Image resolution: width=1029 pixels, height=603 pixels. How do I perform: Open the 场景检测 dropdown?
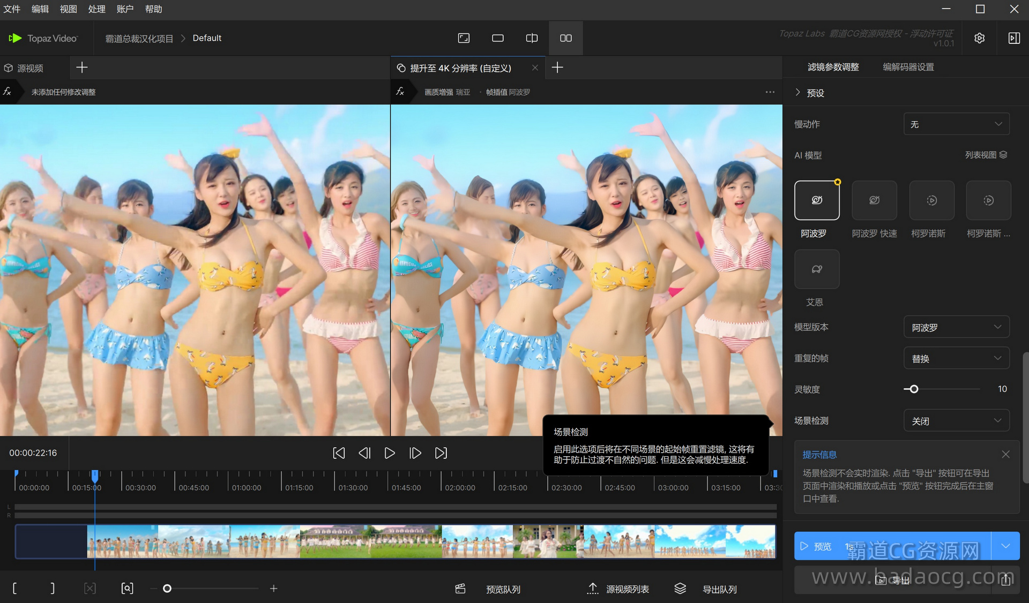coord(956,421)
